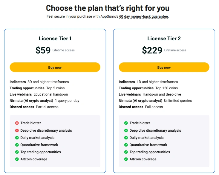This screenshot has height=175, width=219.
Task: Click the $229 price in Tier 2
Action: point(152,50)
